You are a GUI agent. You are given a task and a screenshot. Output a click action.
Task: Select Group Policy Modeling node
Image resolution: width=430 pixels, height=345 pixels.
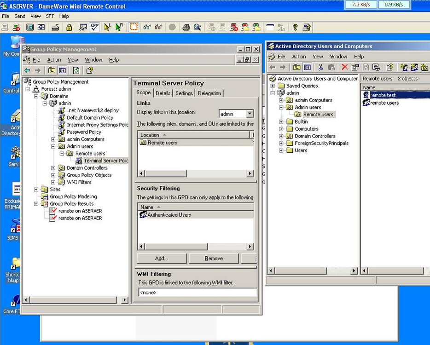point(73,196)
